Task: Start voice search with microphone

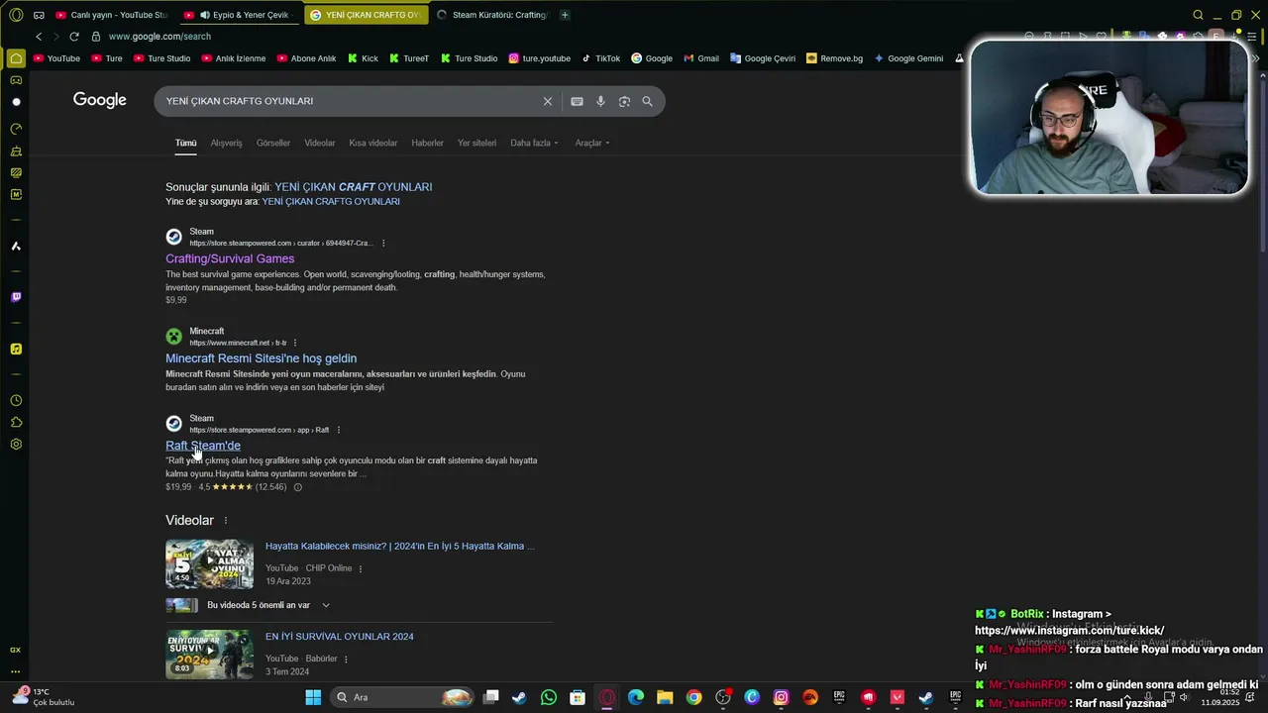Action: [x=600, y=101]
